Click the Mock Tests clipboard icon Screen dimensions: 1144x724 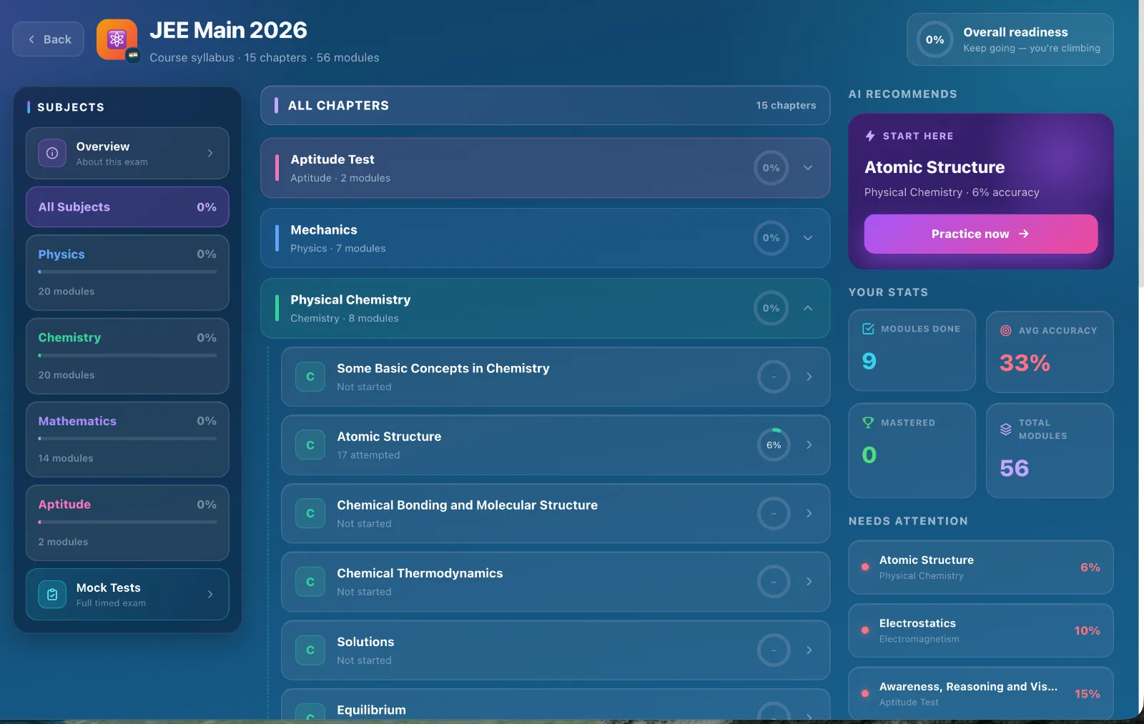(52, 595)
